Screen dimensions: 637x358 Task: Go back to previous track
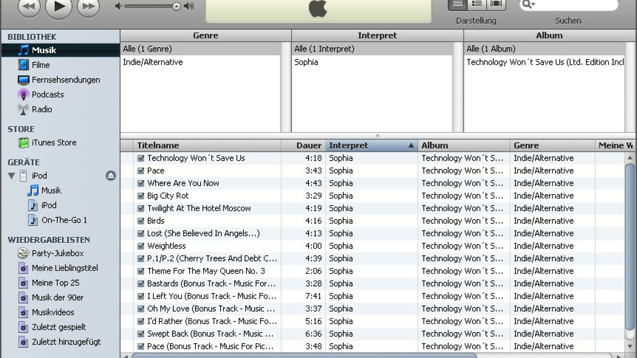click(29, 7)
